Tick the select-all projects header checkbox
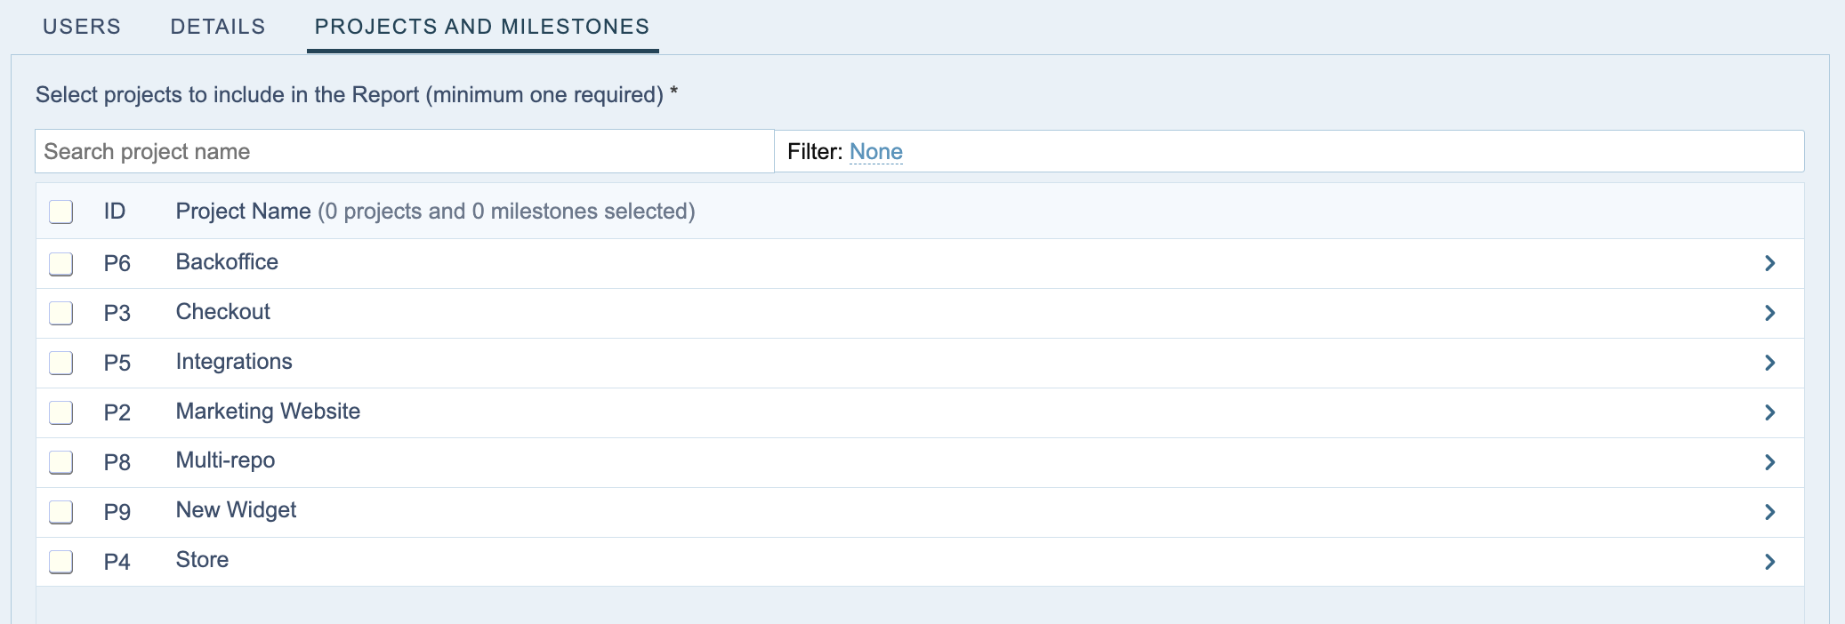 pyautogui.click(x=61, y=212)
